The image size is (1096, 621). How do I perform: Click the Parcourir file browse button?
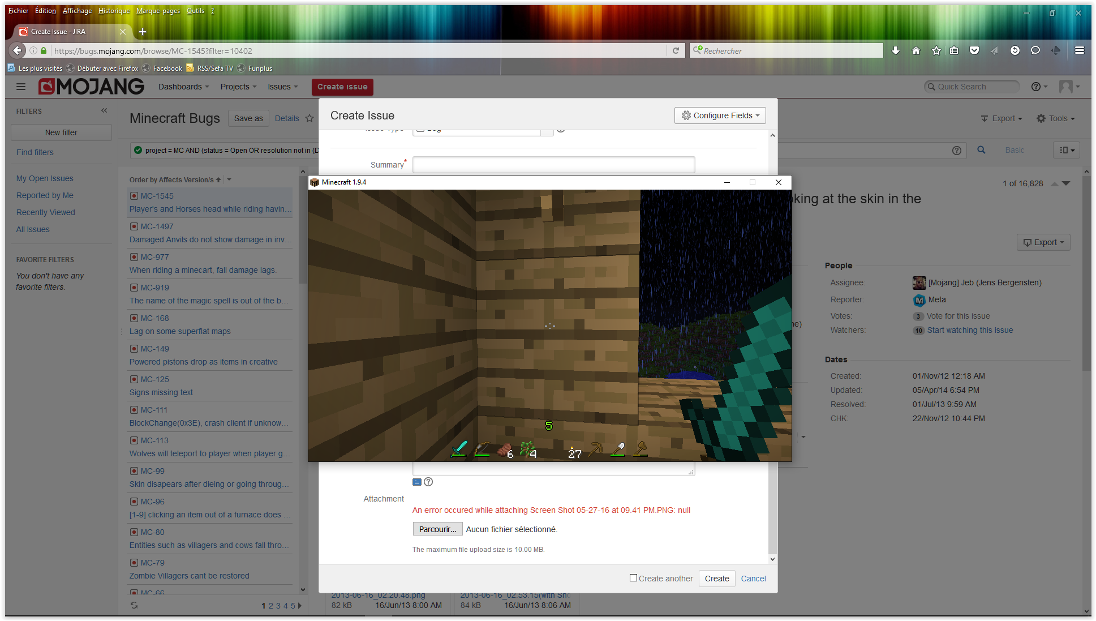437,529
